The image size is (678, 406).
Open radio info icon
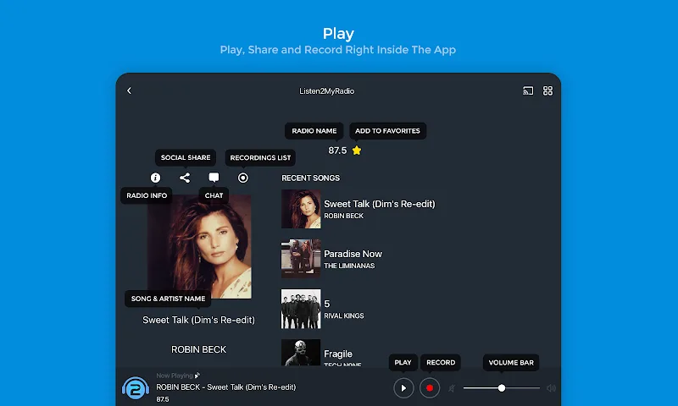[x=155, y=178]
